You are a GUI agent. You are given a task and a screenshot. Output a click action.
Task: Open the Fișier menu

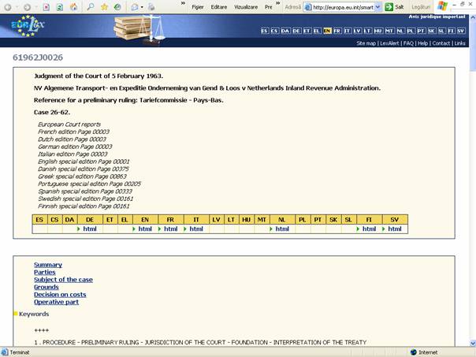click(198, 7)
